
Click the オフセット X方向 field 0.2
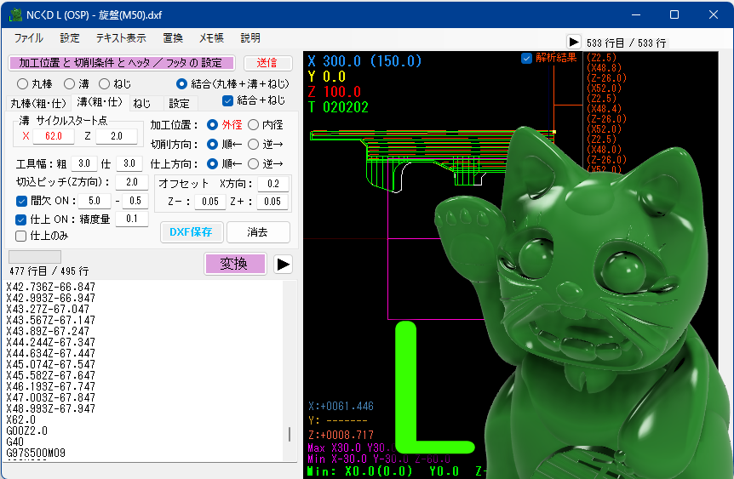pyautogui.click(x=273, y=184)
